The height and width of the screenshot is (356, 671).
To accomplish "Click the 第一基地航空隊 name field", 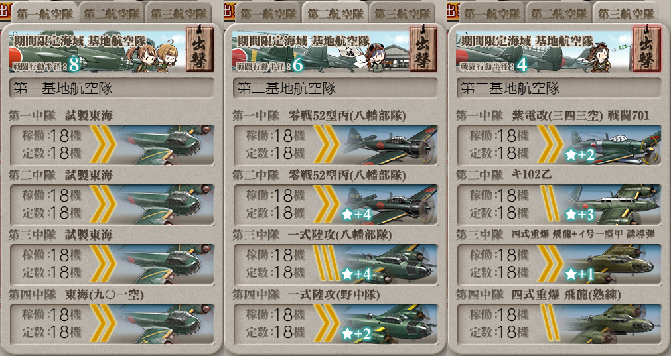I will pyautogui.click(x=112, y=88).
